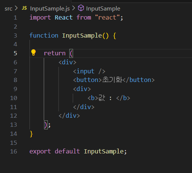Image resolution: width=192 pixels, height=173 pixels.
Task: Click the div tag on line 9
Action: pyautogui.click(x=82, y=89)
